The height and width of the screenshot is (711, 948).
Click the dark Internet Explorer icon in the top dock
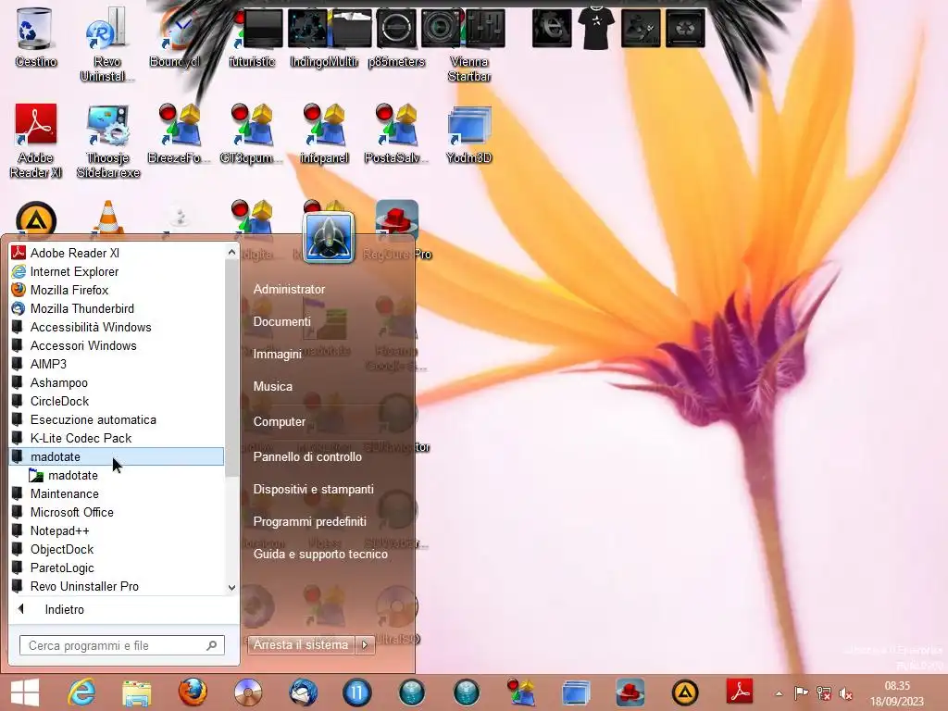(552, 28)
